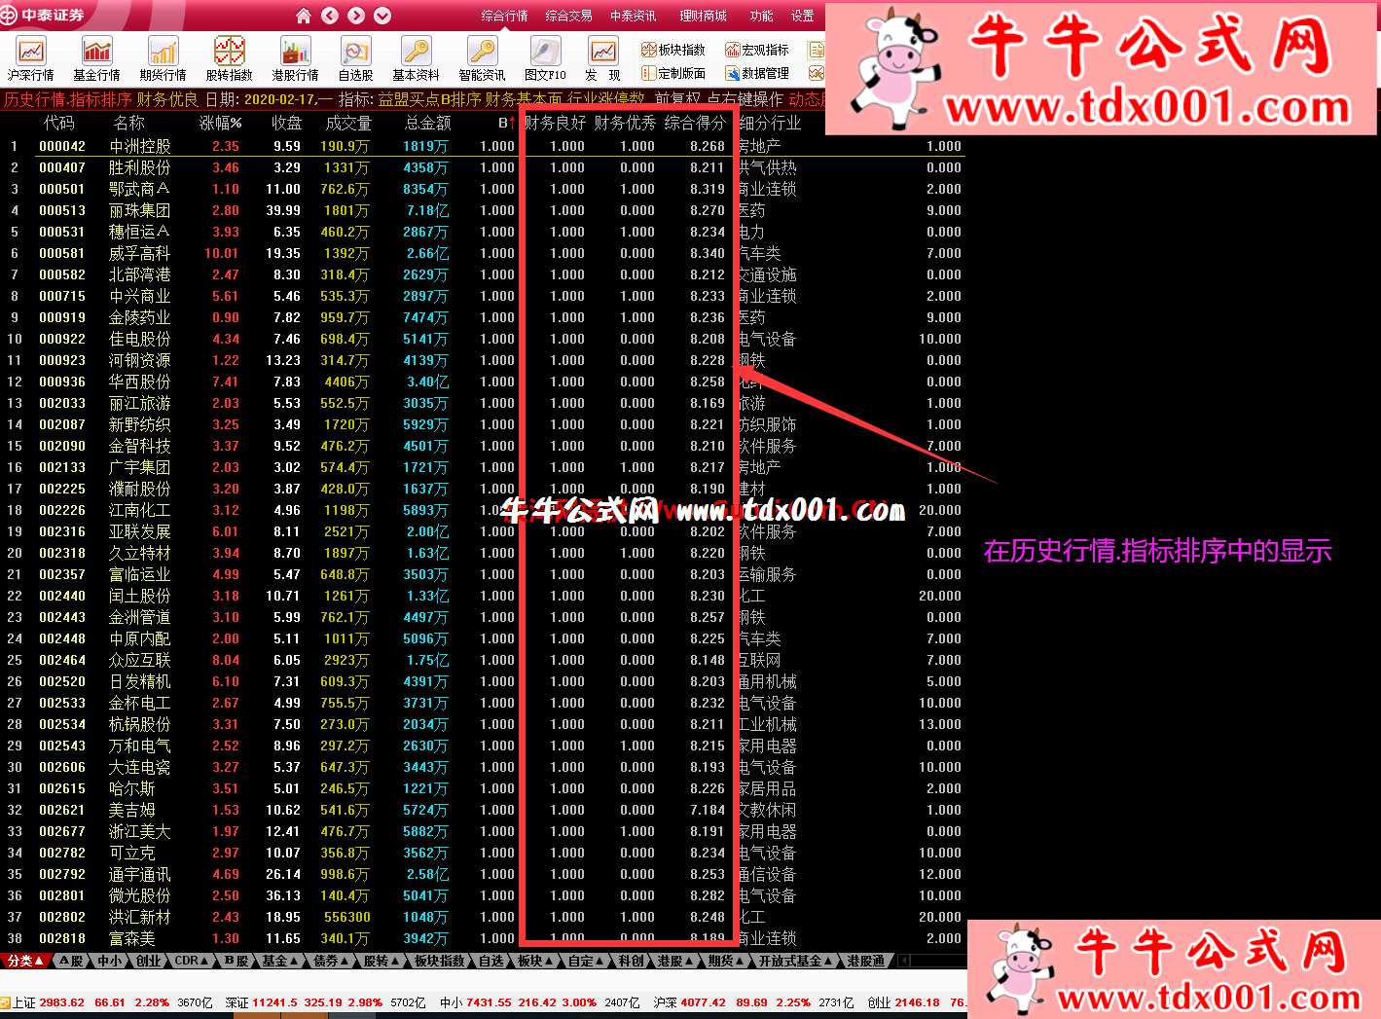Expand 股转 bottom tab
The height and width of the screenshot is (1019, 1381).
382,961
